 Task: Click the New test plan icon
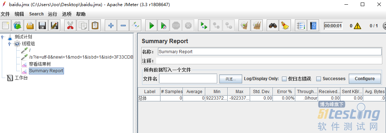tap(6, 26)
